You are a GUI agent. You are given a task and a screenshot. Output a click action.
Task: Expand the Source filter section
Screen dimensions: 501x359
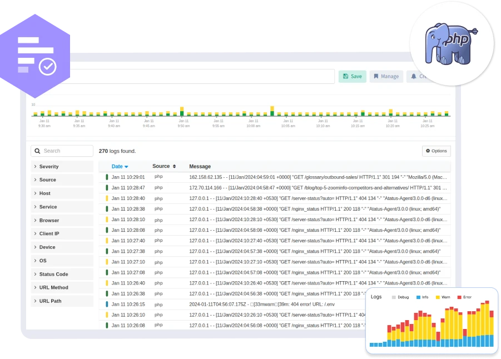coord(62,180)
